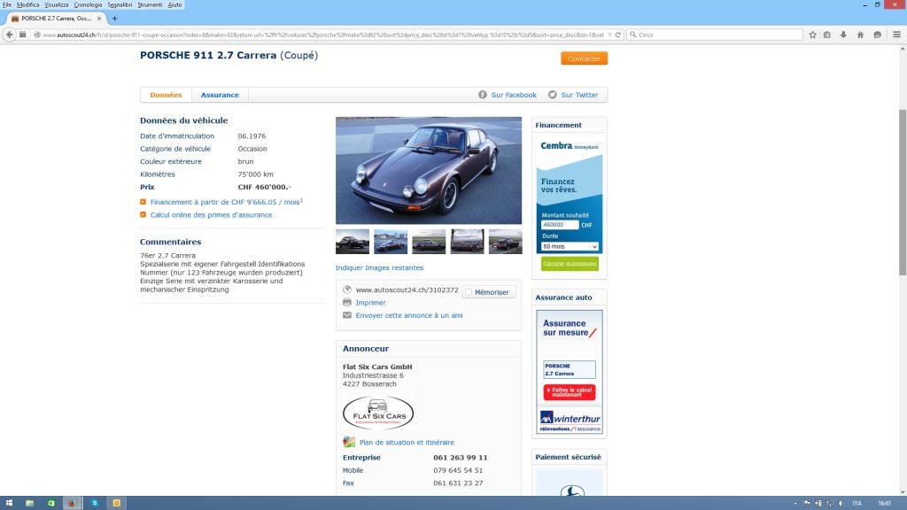Click the Twitter share icon
This screenshot has width=907, height=510.
click(x=553, y=95)
